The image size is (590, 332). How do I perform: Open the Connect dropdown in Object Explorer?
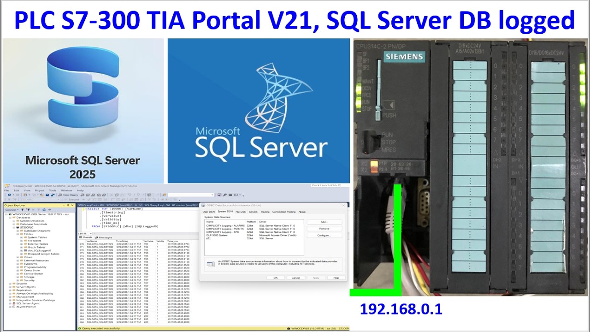click(x=12, y=210)
